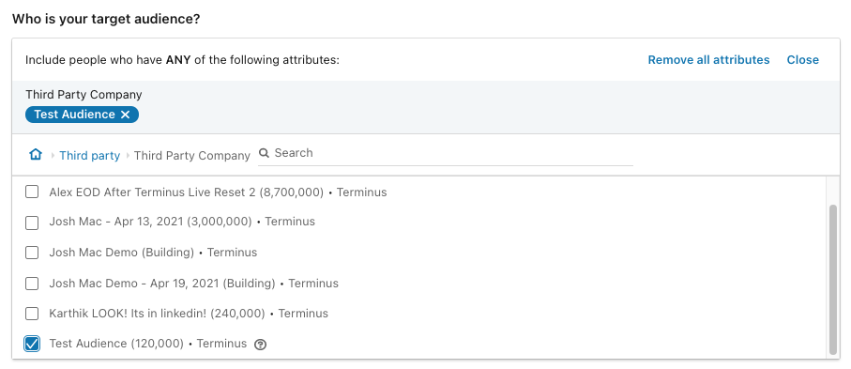This screenshot has height=369, width=851.
Task: Click the audience list vertical scrollbar
Action: [833, 279]
